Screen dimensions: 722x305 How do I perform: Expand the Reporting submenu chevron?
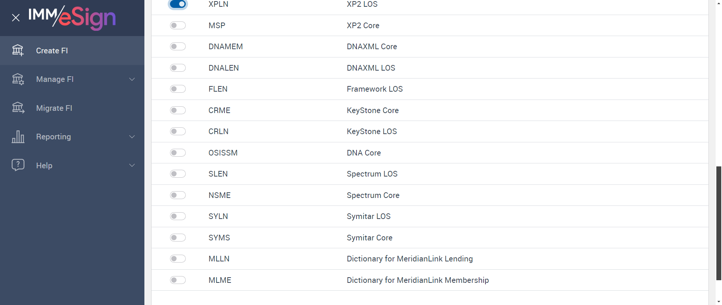(132, 137)
